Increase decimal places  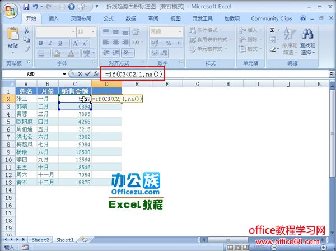[154, 53]
